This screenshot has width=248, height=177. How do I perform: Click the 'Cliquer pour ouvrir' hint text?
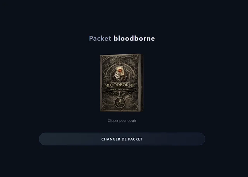click(x=122, y=121)
